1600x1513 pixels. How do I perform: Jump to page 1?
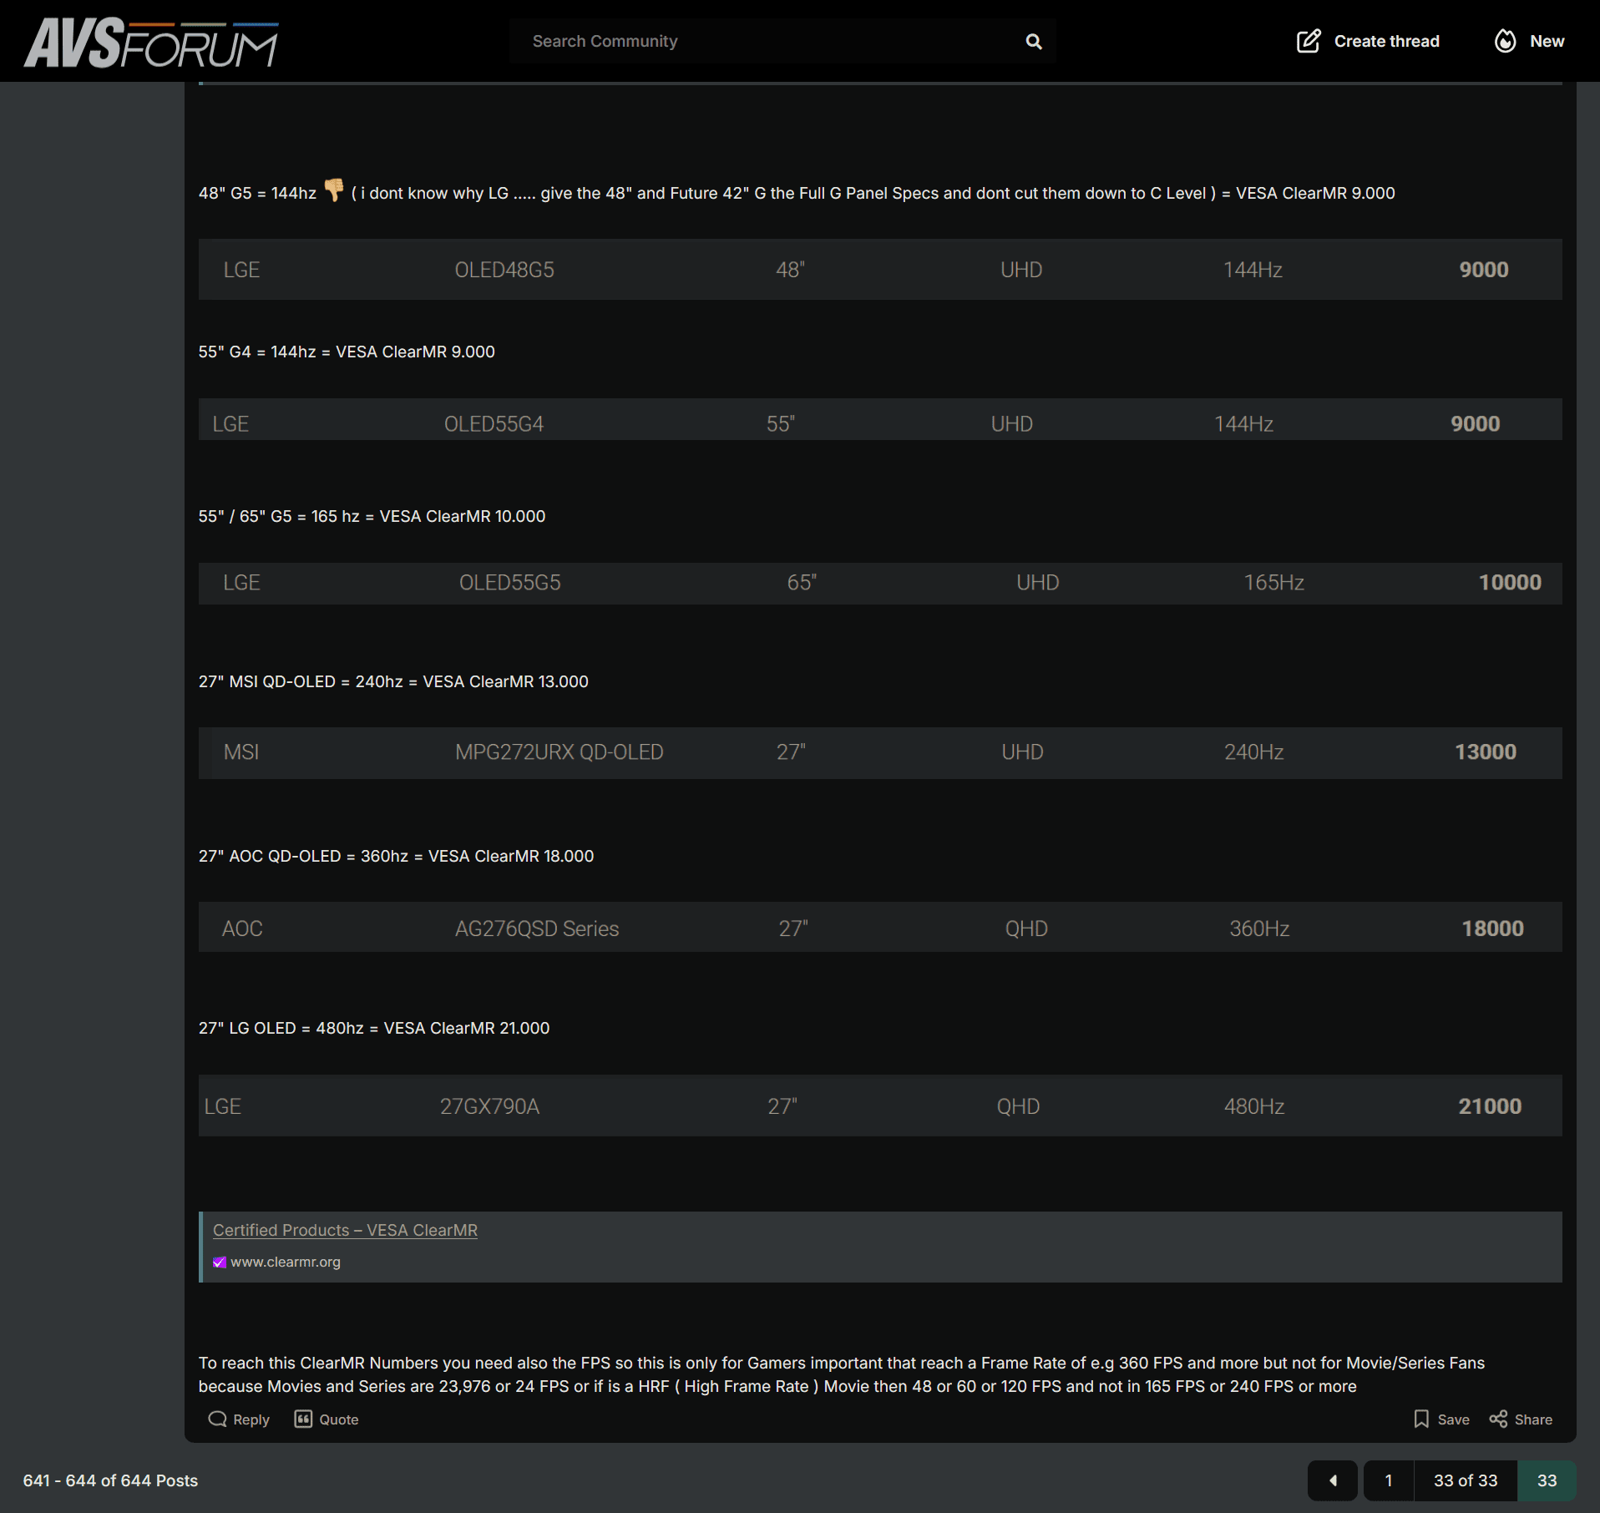tap(1389, 1480)
